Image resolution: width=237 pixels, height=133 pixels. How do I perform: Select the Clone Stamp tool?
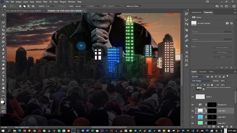(3, 49)
